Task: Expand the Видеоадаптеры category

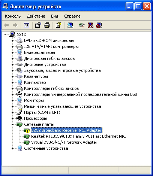Action: (12, 52)
